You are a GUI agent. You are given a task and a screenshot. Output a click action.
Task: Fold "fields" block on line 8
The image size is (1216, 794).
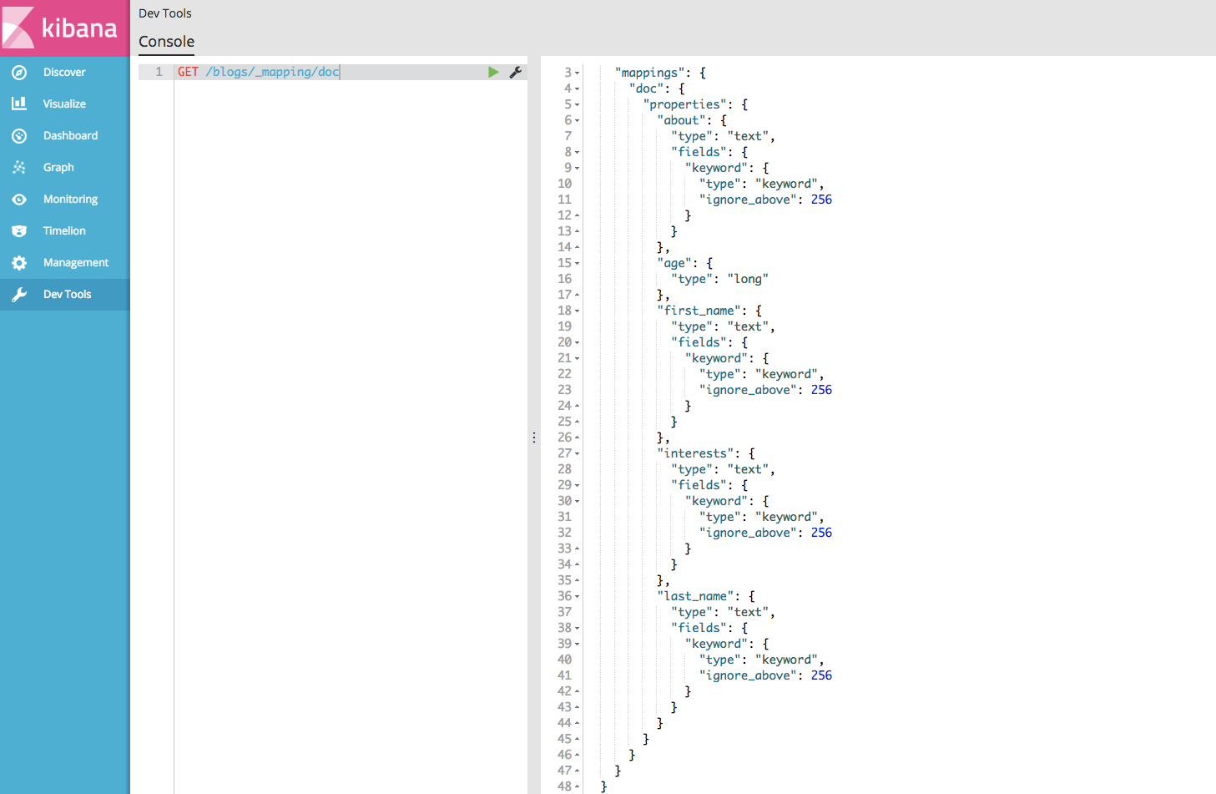click(x=577, y=153)
